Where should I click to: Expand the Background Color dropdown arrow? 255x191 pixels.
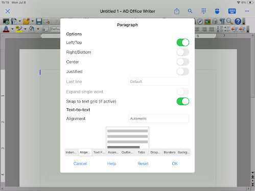point(38,29)
